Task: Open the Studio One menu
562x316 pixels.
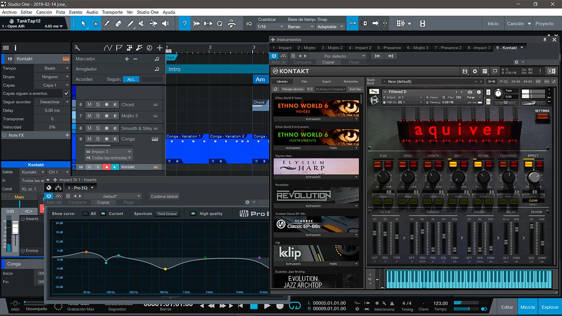Action: (x=148, y=12)
